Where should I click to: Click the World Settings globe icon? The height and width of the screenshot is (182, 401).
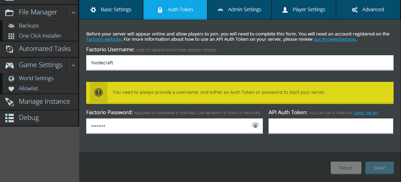(x=11, y=78)
